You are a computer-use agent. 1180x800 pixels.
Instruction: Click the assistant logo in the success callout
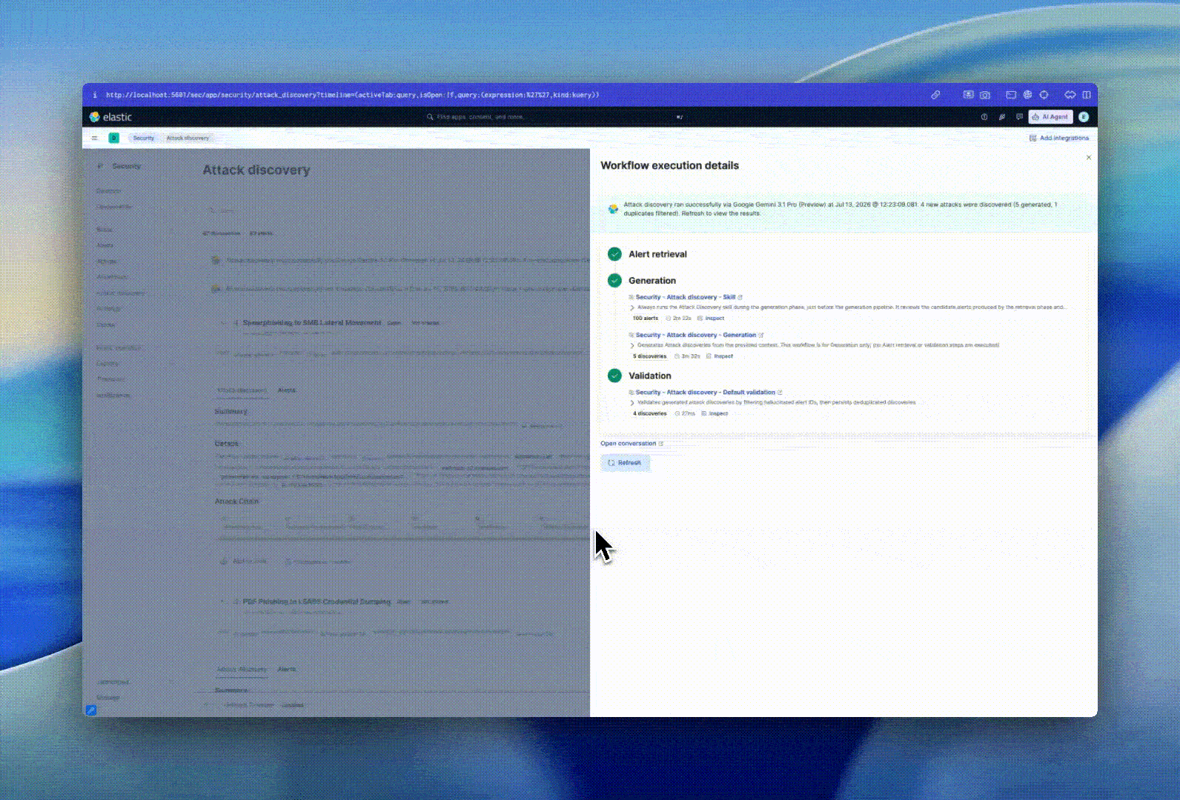(x=613, y=209)
